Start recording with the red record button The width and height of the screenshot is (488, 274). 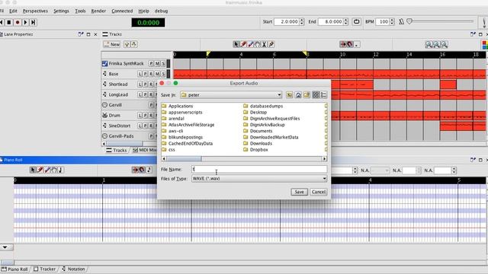pos(18,22)
